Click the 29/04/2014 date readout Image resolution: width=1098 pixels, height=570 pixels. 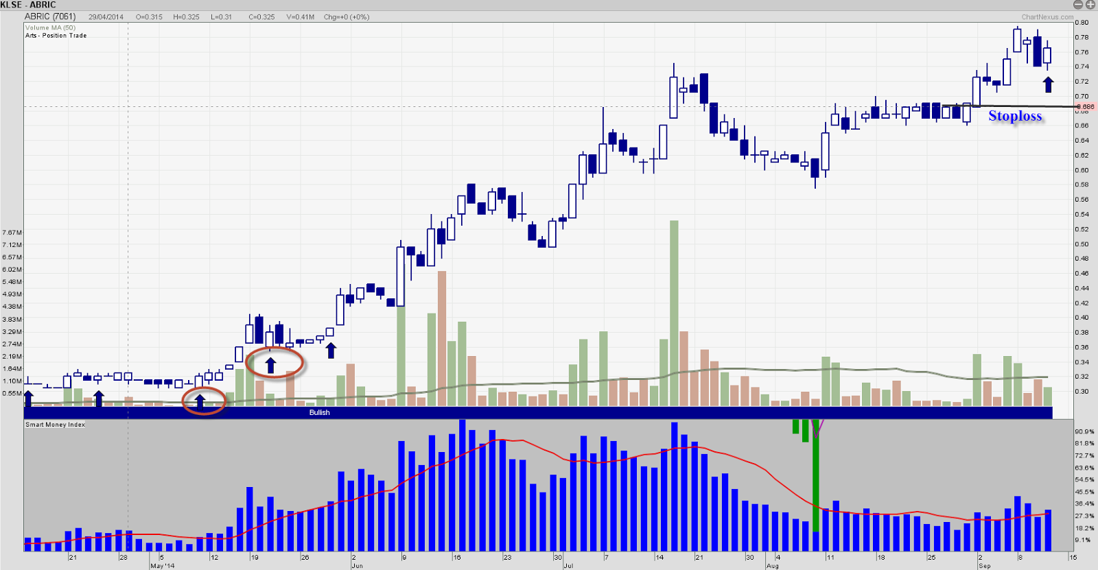tap(106, 17)
